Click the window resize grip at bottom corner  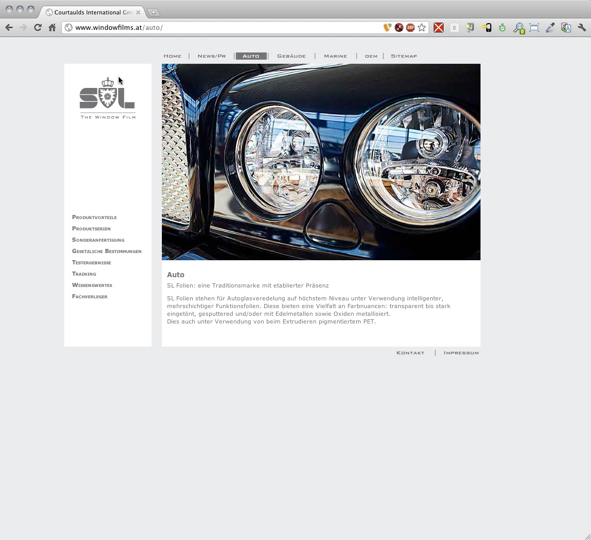(587, 536)
